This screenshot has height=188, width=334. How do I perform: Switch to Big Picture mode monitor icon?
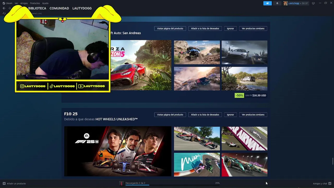tap(313, 3)
